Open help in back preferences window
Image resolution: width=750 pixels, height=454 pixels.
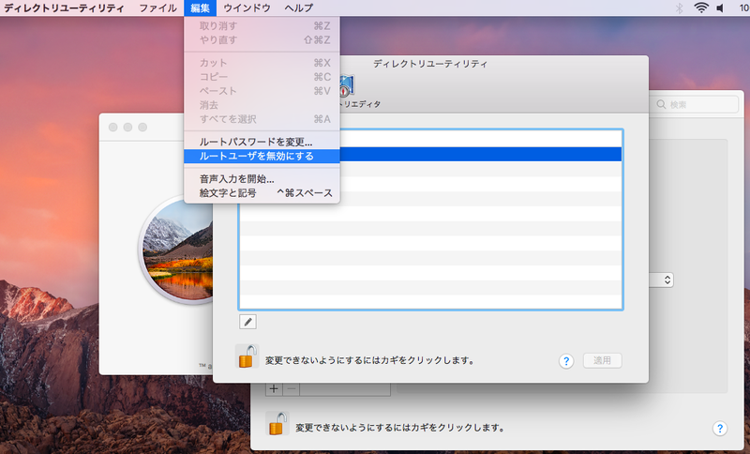coord(720,428)
